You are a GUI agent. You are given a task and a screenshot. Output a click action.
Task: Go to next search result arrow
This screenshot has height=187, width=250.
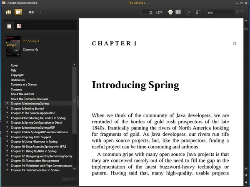(242, 12)
